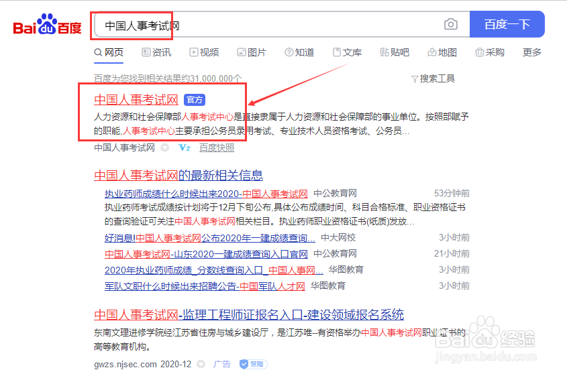
Task: Open 监理工程师证报名入口 ad result link
Action: pyautogui.click(x=249, y=315)
